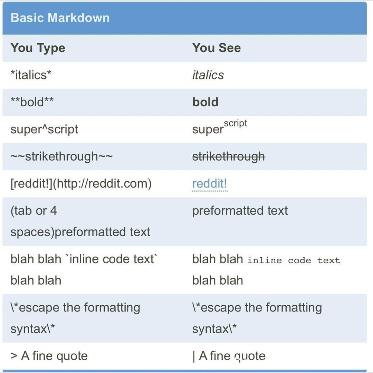The height and width of the screenshot is (373, 373).
Task: Select the You See column header
Action: [x=216, y=48]
